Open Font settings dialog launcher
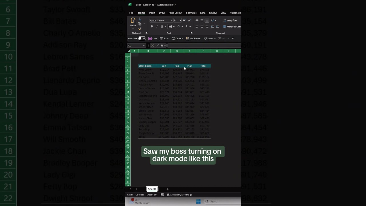Screen dimensions: 366x206 coord(192,33)
